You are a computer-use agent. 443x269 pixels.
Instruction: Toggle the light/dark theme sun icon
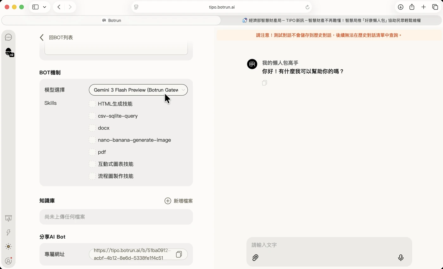[9, 247]
